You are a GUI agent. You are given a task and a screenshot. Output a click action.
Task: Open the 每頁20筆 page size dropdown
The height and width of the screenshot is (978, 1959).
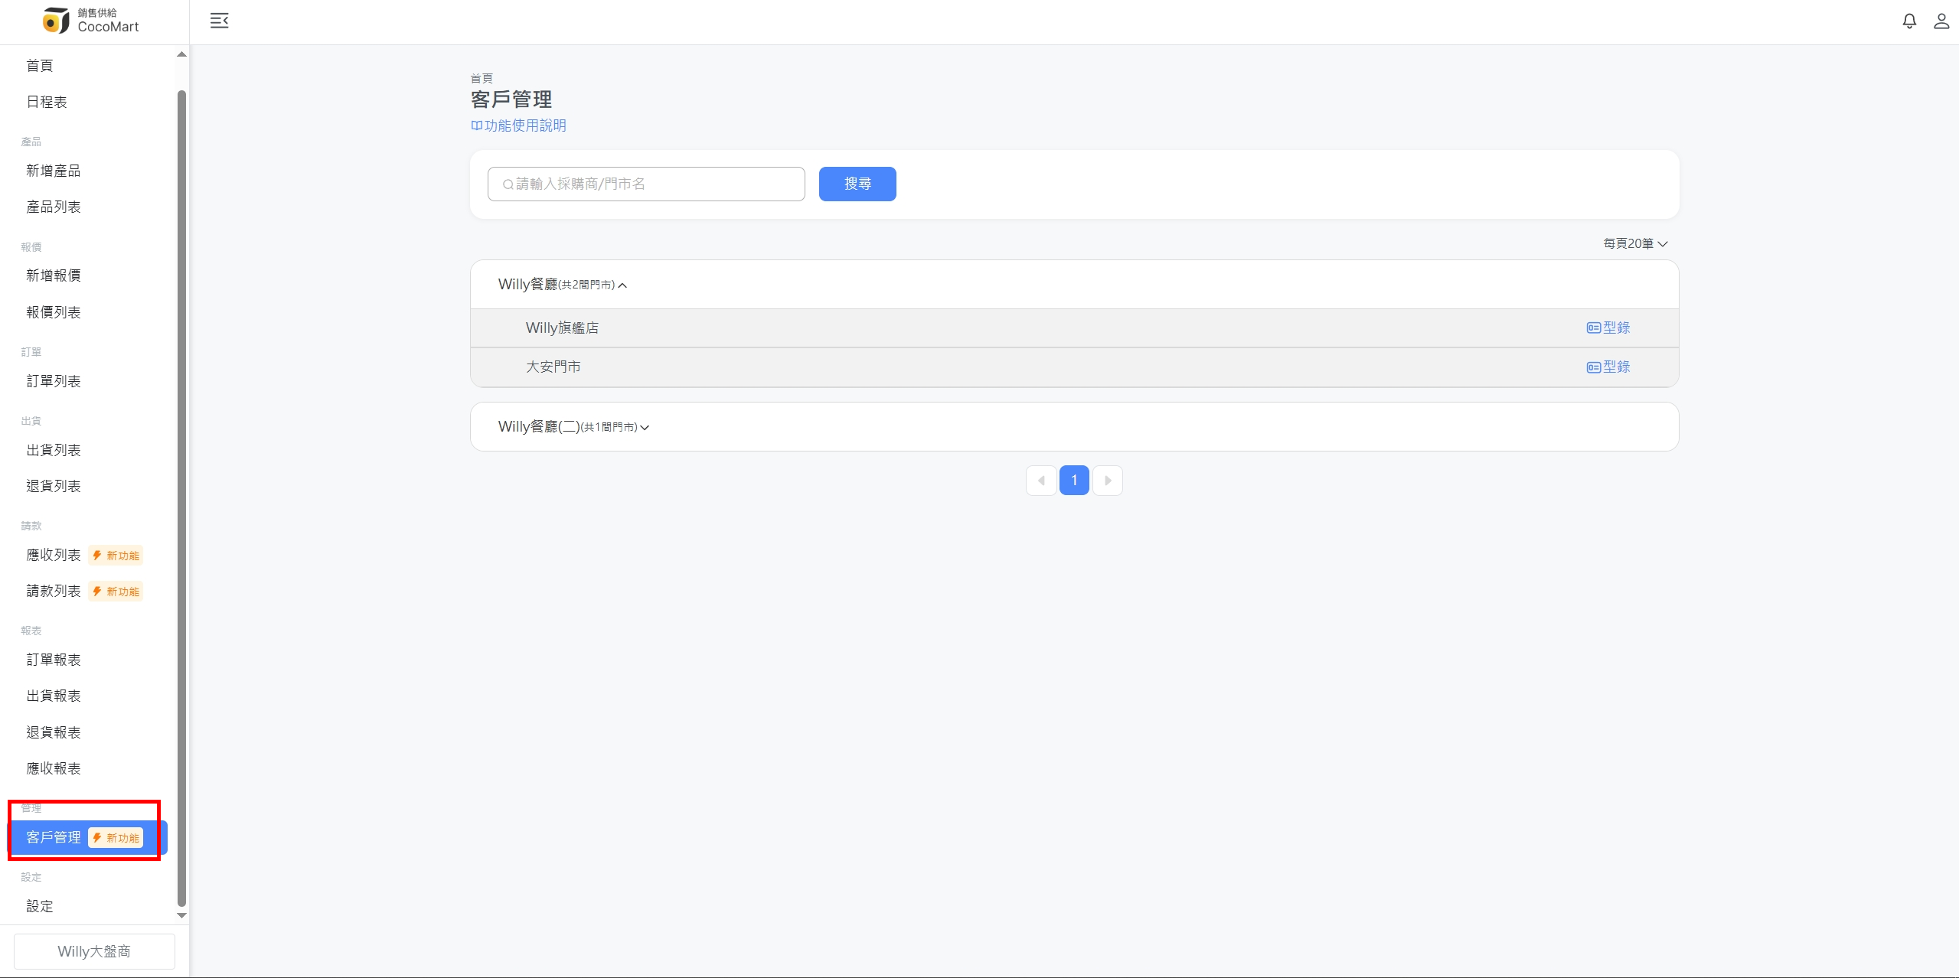click(1635, 243)
